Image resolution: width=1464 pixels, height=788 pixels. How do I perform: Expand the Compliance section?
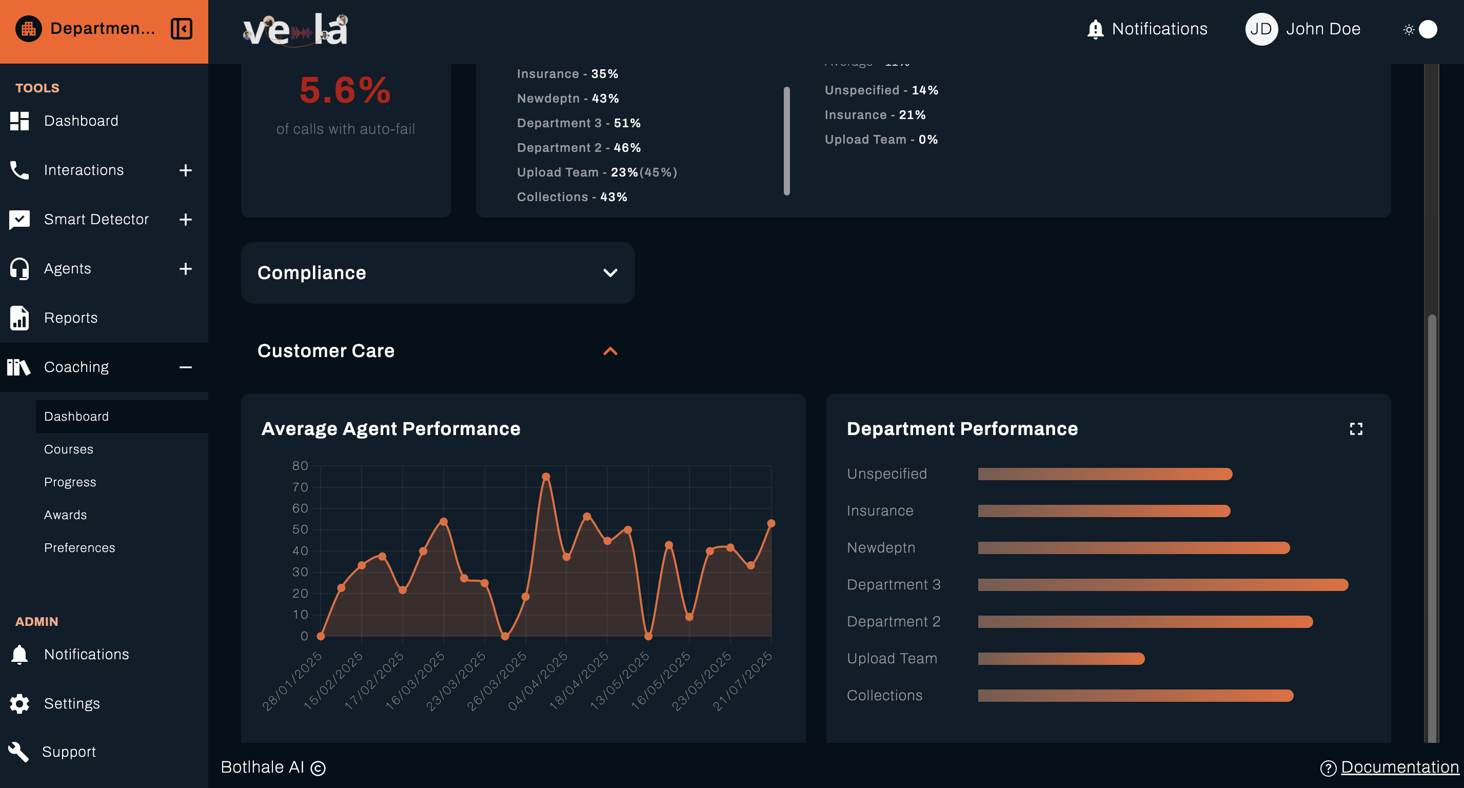click(x=610, y=273)
